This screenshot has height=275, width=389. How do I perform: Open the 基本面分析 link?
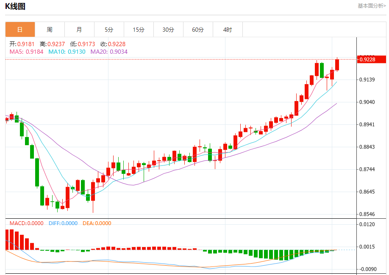pos(372,5)
